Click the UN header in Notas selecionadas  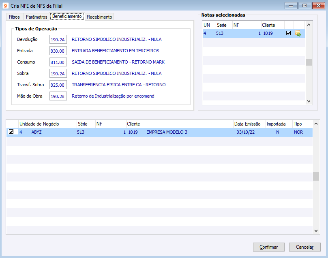tap(209, 25)
